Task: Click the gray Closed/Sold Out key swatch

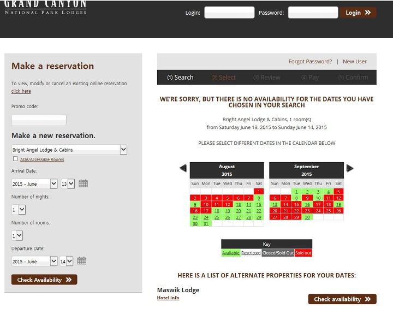Action: click(278, 253)
